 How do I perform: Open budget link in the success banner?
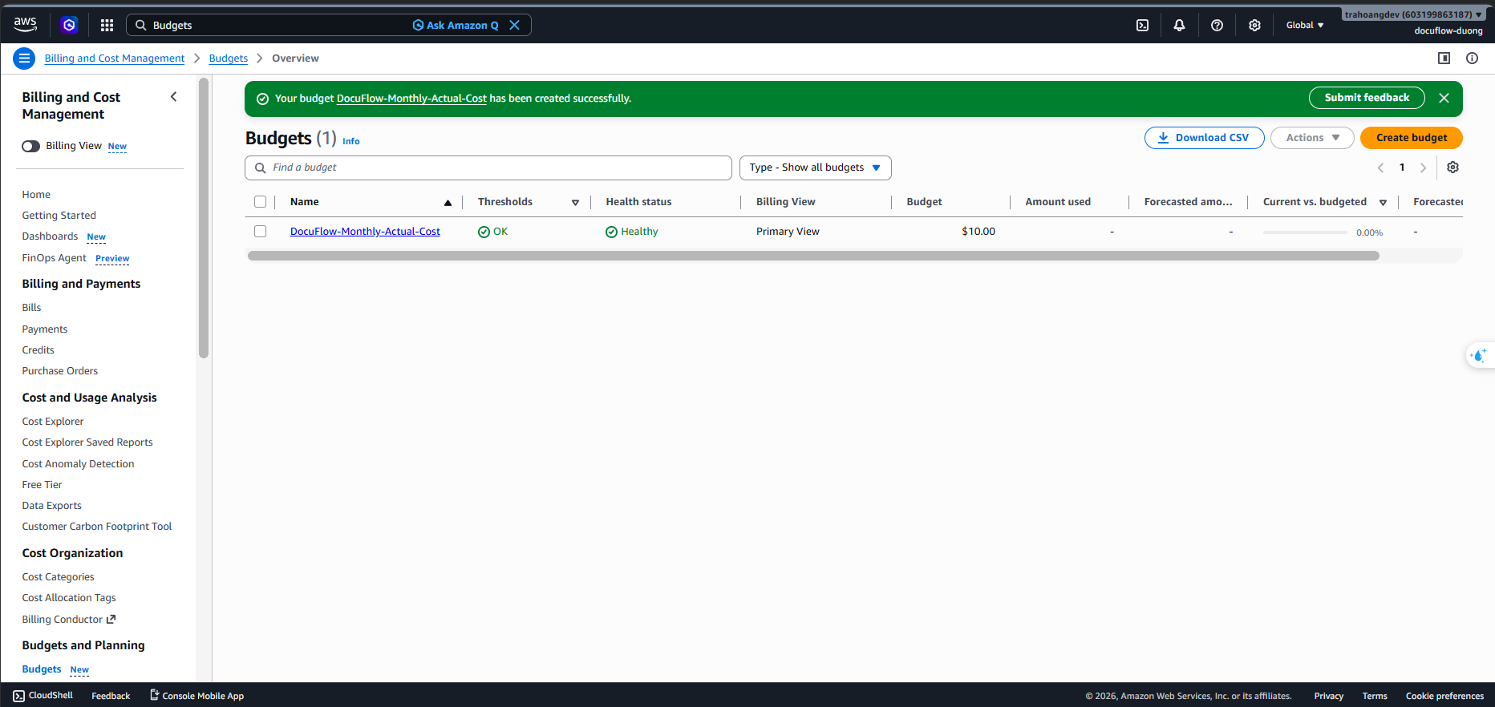point(411,99)
